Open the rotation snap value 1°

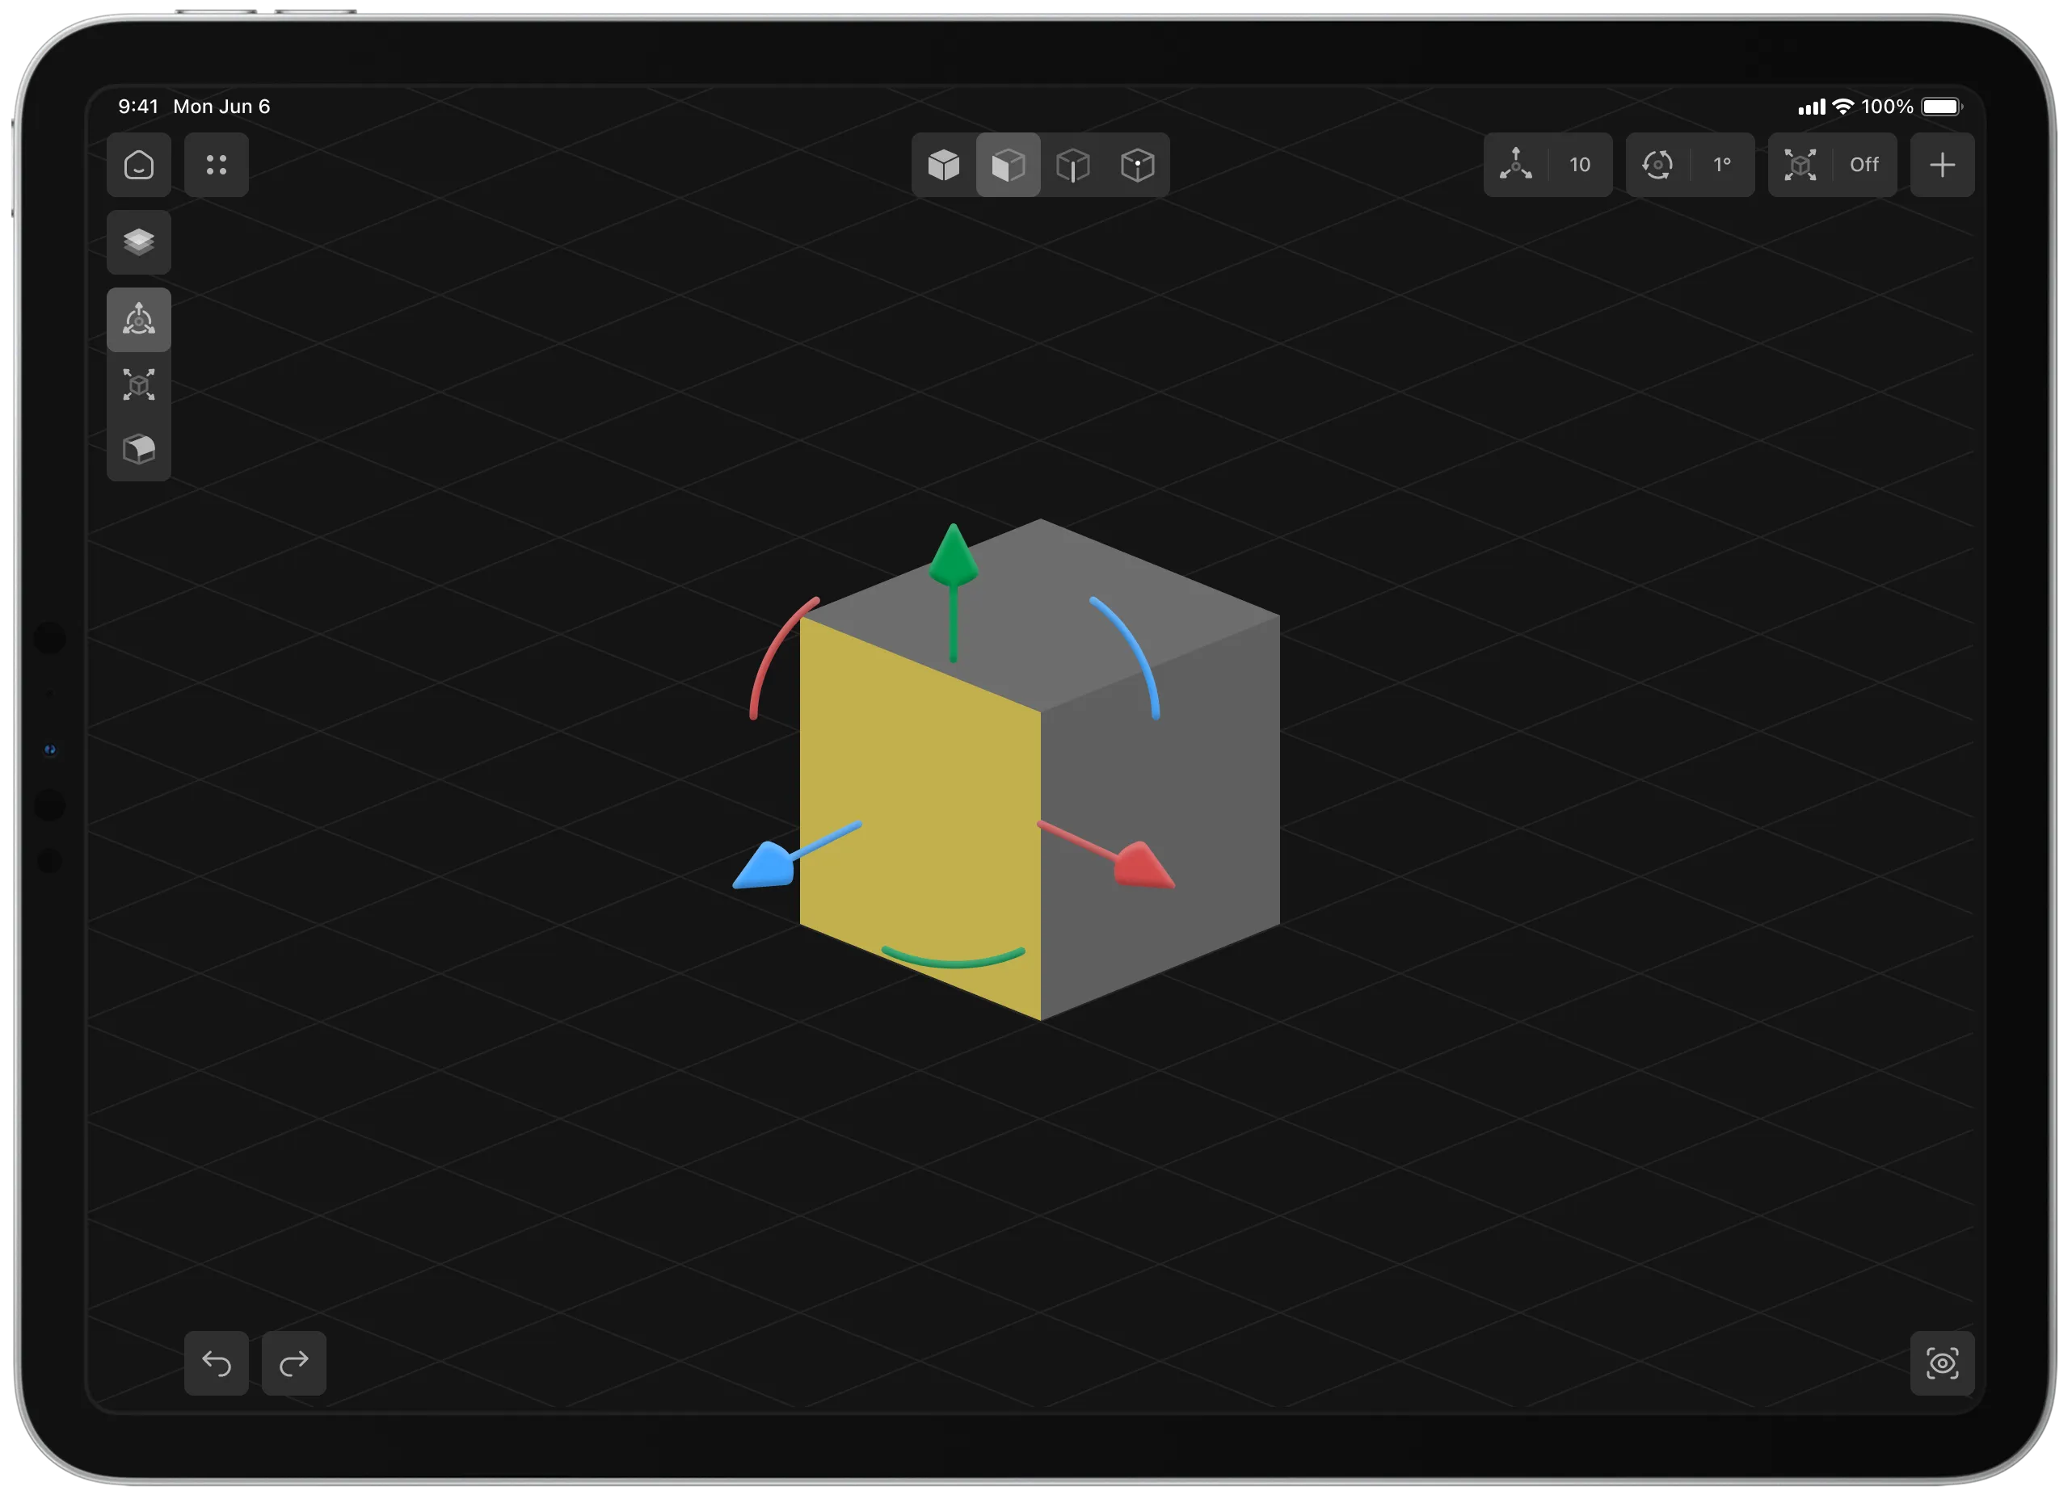[x=1723, y=164]
